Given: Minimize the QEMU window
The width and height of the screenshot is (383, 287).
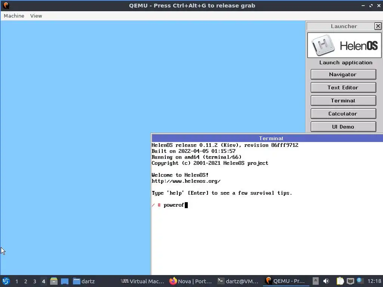Looking at the screenshot, I should (363, 5).
